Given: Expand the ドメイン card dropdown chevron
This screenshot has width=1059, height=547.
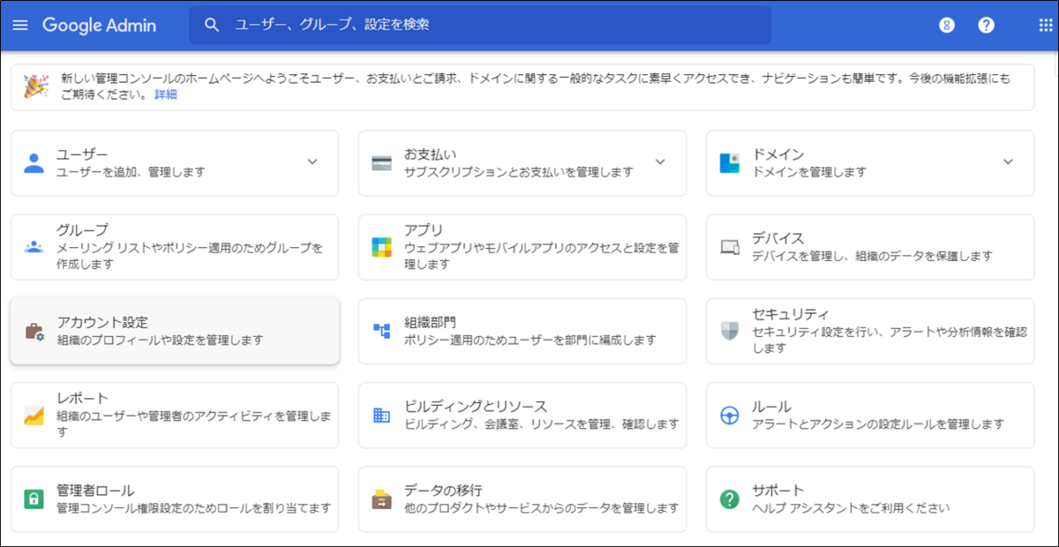Looking at the screenshot, I should [1006, 162].
